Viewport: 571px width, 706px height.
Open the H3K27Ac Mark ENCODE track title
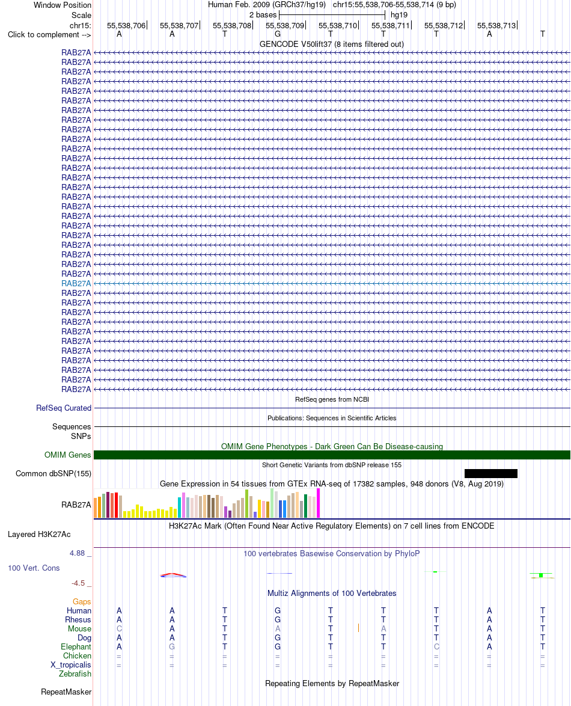point(332,526)
